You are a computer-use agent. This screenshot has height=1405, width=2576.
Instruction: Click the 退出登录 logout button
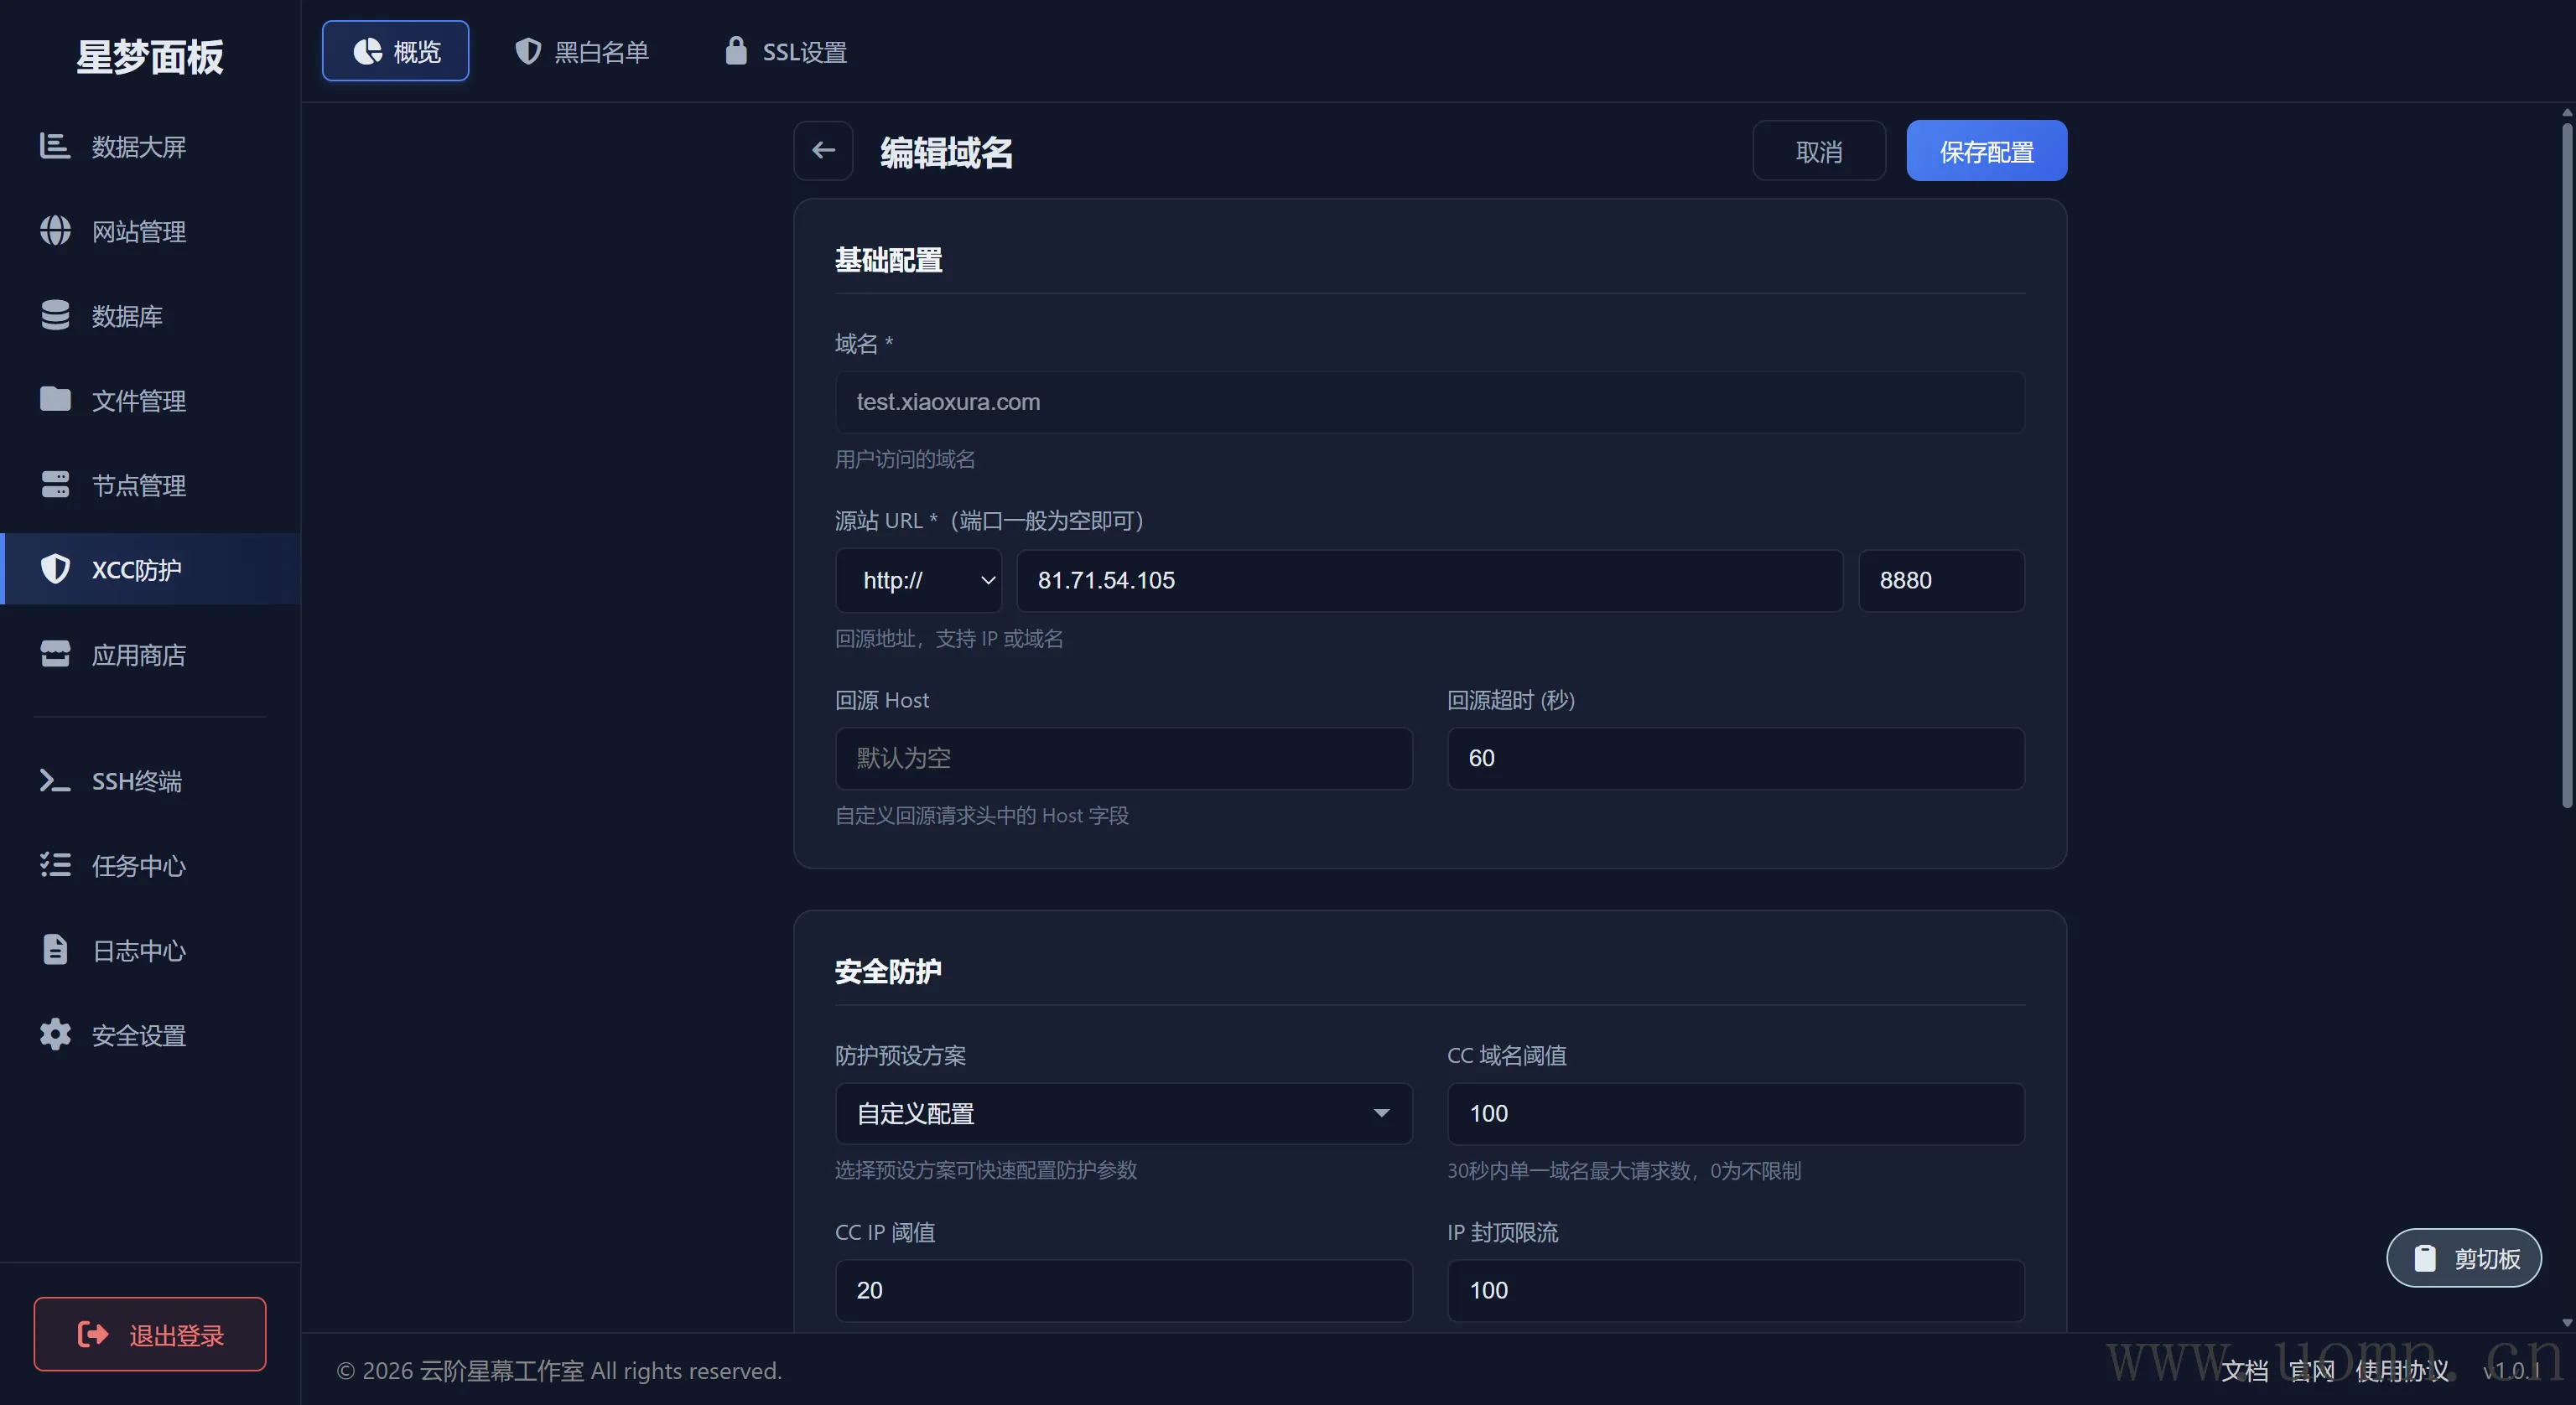[x=150, y=1334]
